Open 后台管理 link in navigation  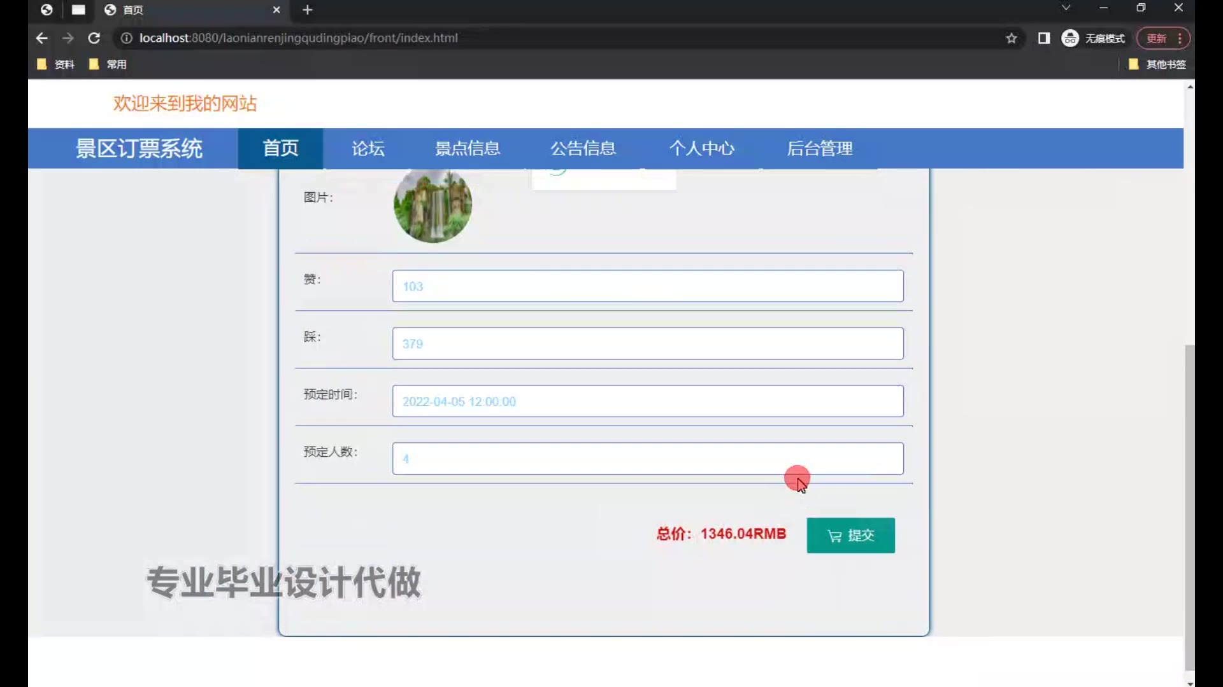point(819,148)
